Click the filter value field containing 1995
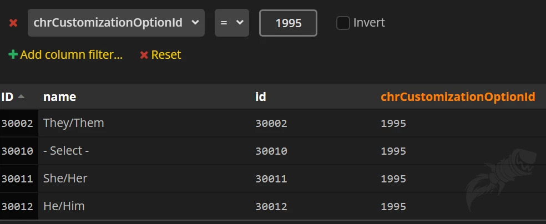 click(x=288, y=23)
